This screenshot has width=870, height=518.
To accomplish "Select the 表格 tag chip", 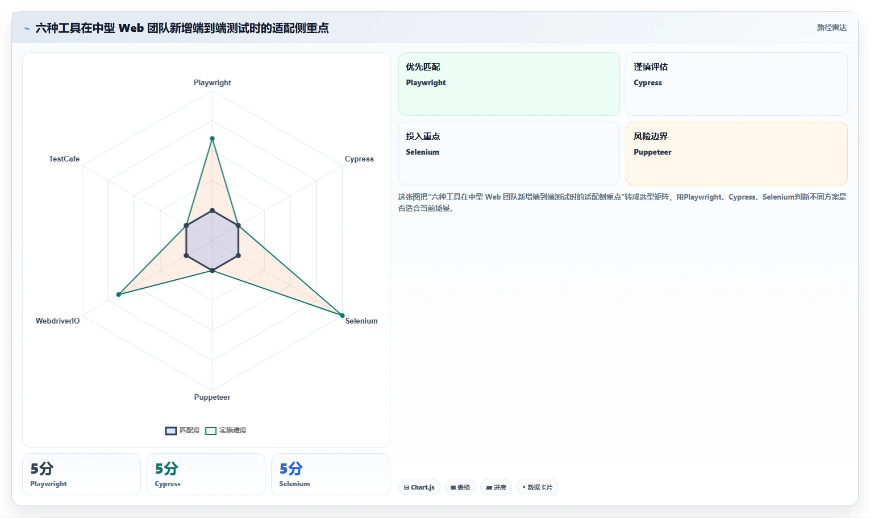I will point(460,487).
